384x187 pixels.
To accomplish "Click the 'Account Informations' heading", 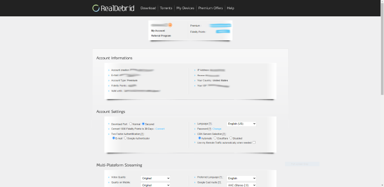I will pyautogui.click(x=114, y=58).
